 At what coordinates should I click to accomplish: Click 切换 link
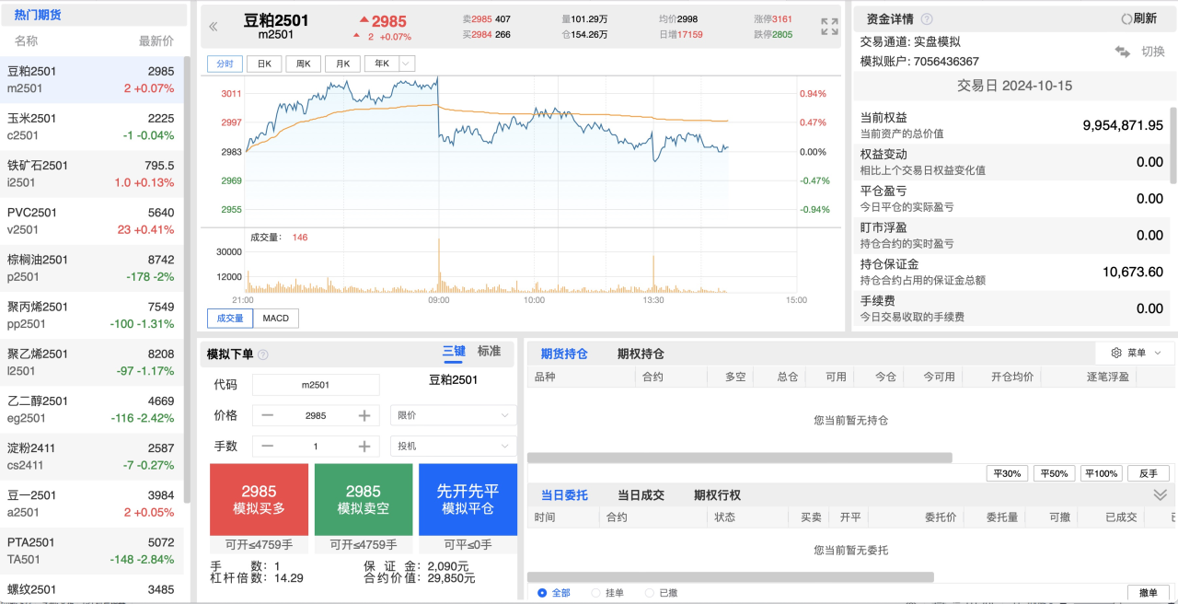[x=1153, y=52]
